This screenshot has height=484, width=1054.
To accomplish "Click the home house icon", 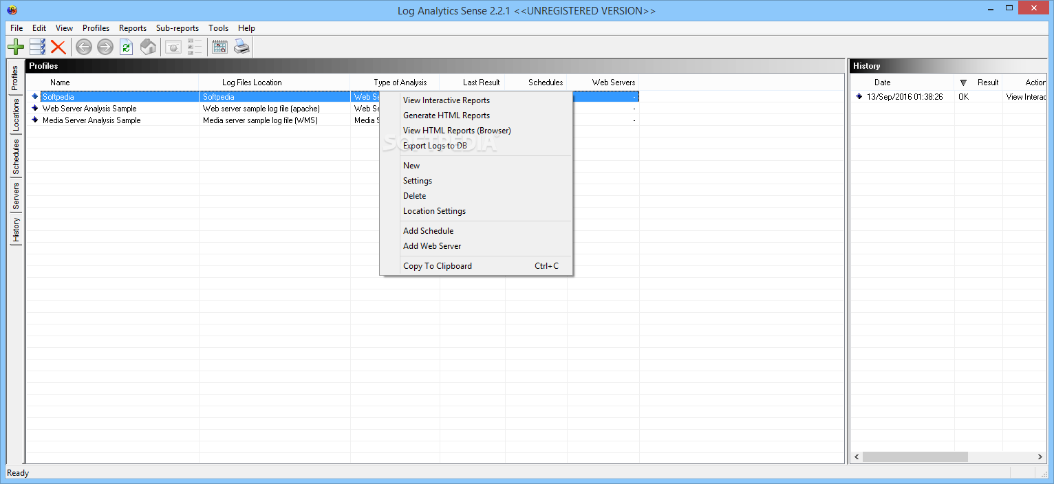I will (148, 47).
